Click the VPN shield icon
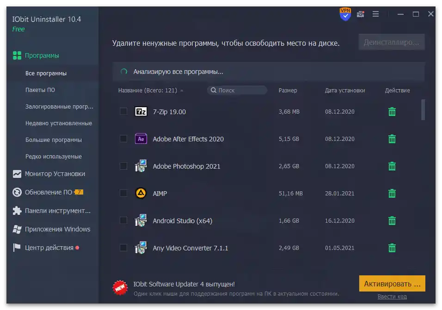This screenshot has height=310, width=442. pyautogui.click(x=345, y=14)
